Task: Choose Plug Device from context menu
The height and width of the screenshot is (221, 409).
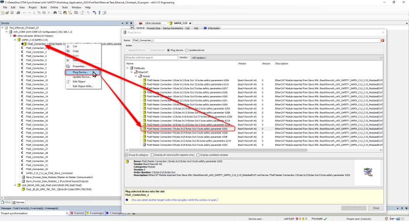Action: 80,72
